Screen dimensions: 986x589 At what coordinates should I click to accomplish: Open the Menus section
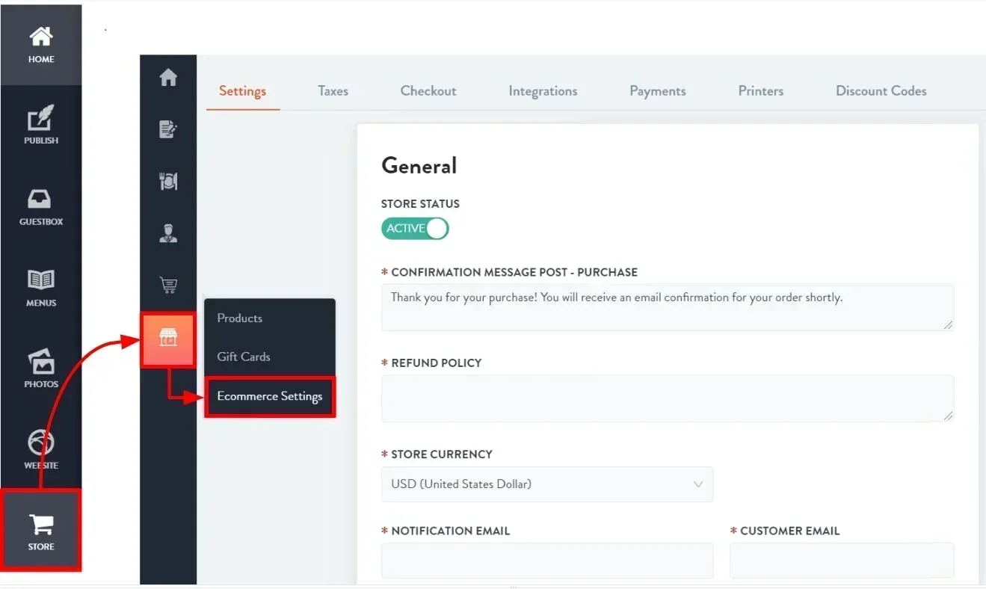(x=41, y=289)
